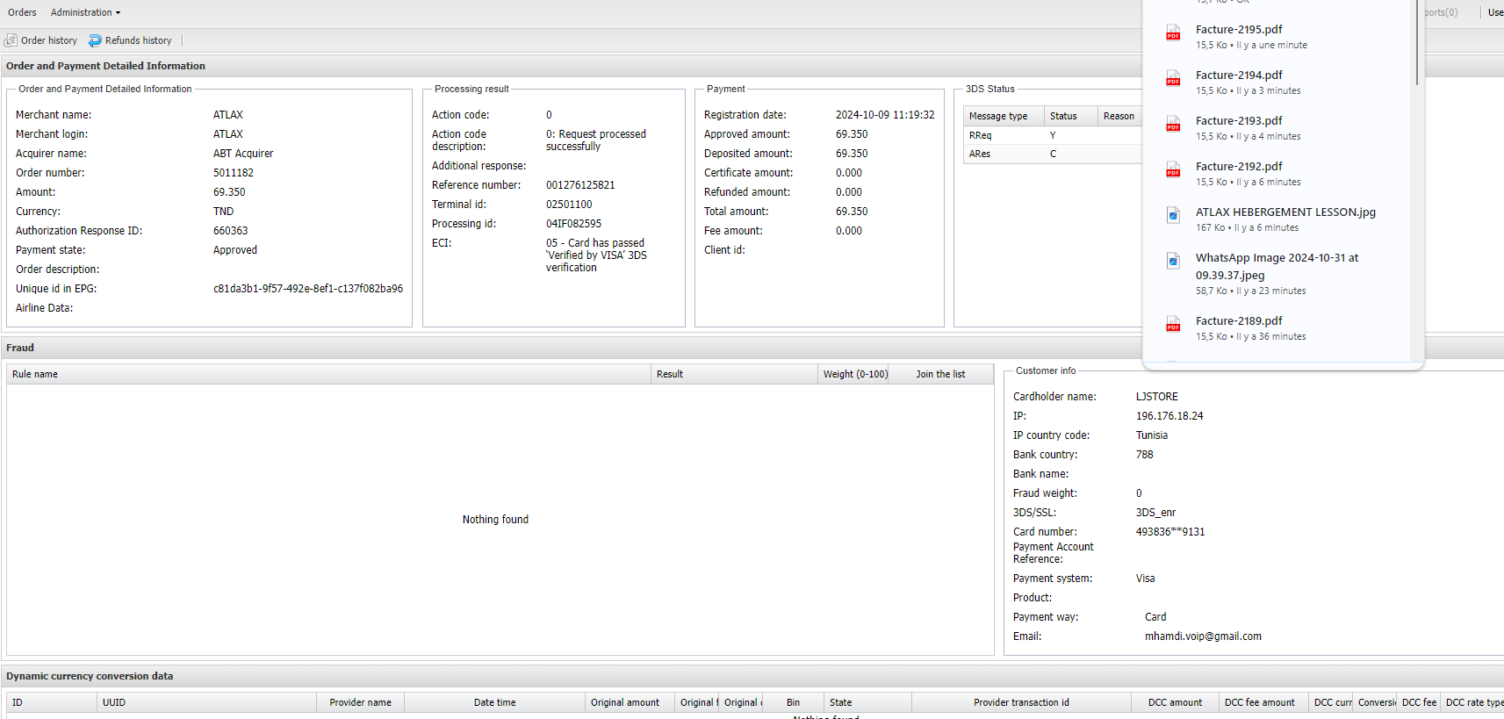Screen dimensions: 1504x719
Task: Click the Join the list column header
Action: [939, 374]
